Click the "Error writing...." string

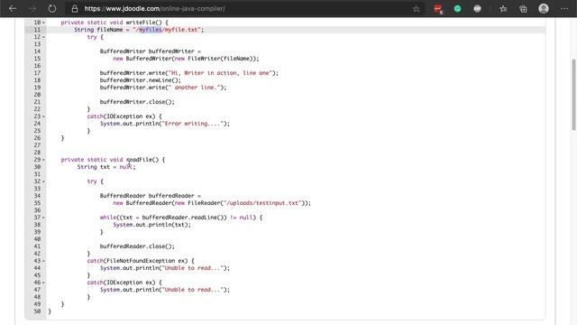pos(192,124)
